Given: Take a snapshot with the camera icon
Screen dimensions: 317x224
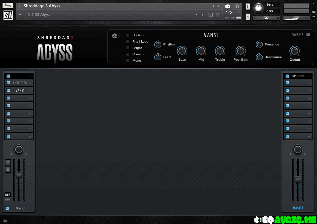Looking at the screenshot, I should coord(228,6).
